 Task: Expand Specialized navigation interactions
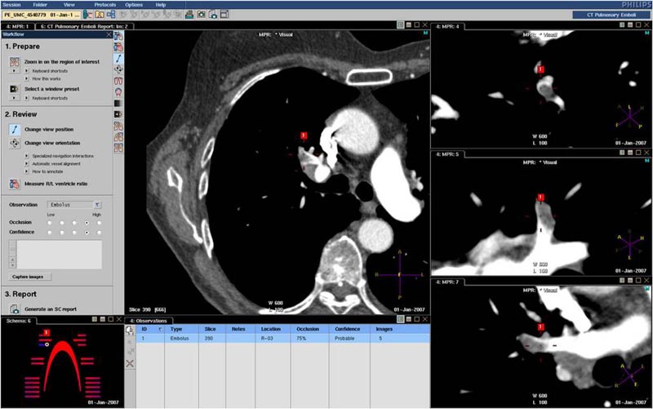tap(27, 156)
